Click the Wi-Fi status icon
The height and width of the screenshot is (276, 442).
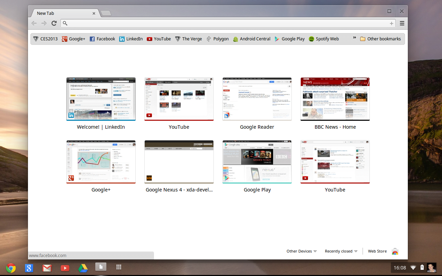(413, 267)
